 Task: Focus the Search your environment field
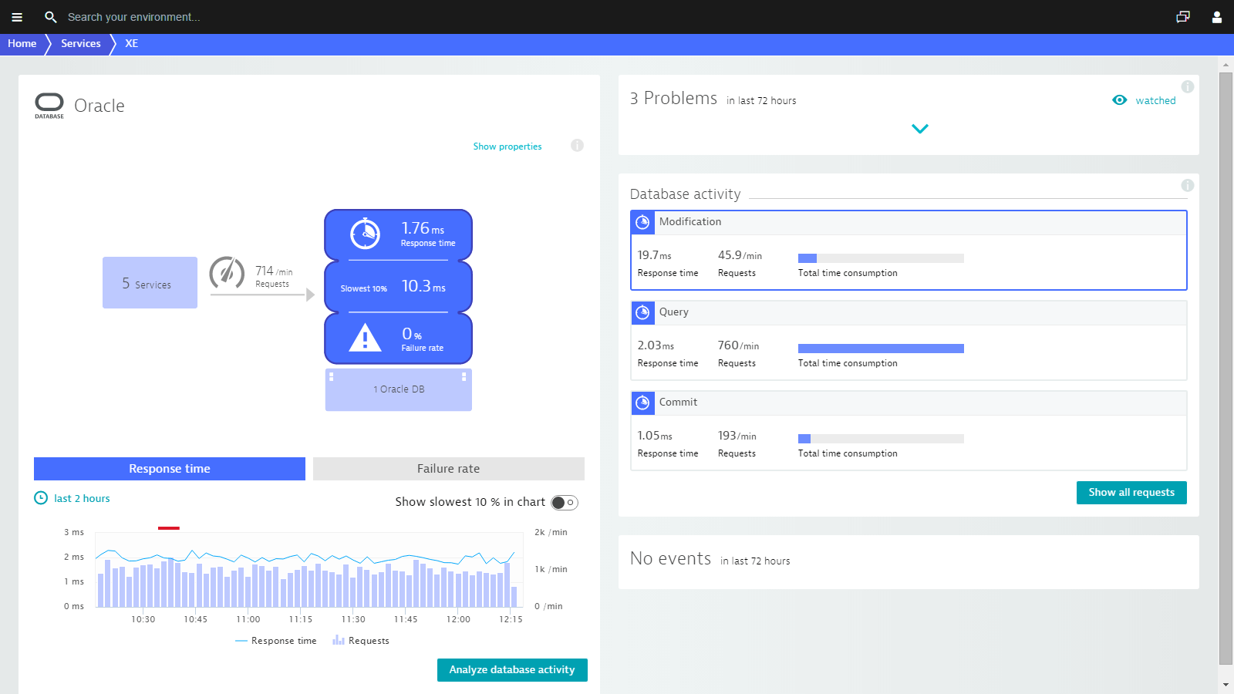point(134,17)
